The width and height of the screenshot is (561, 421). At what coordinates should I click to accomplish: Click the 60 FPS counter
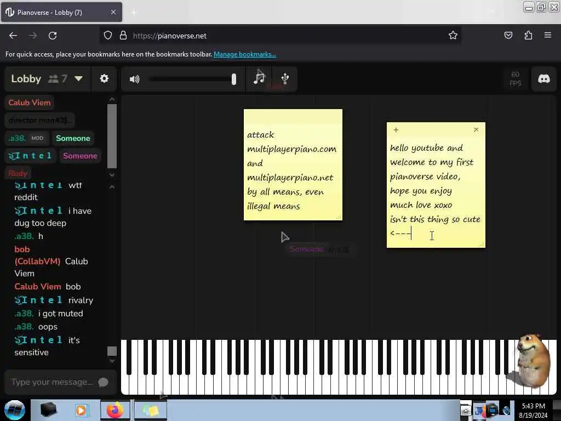click(x=515, y=79)
